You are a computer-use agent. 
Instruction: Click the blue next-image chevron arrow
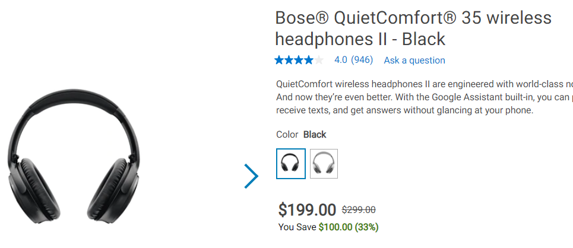[251, 176]
